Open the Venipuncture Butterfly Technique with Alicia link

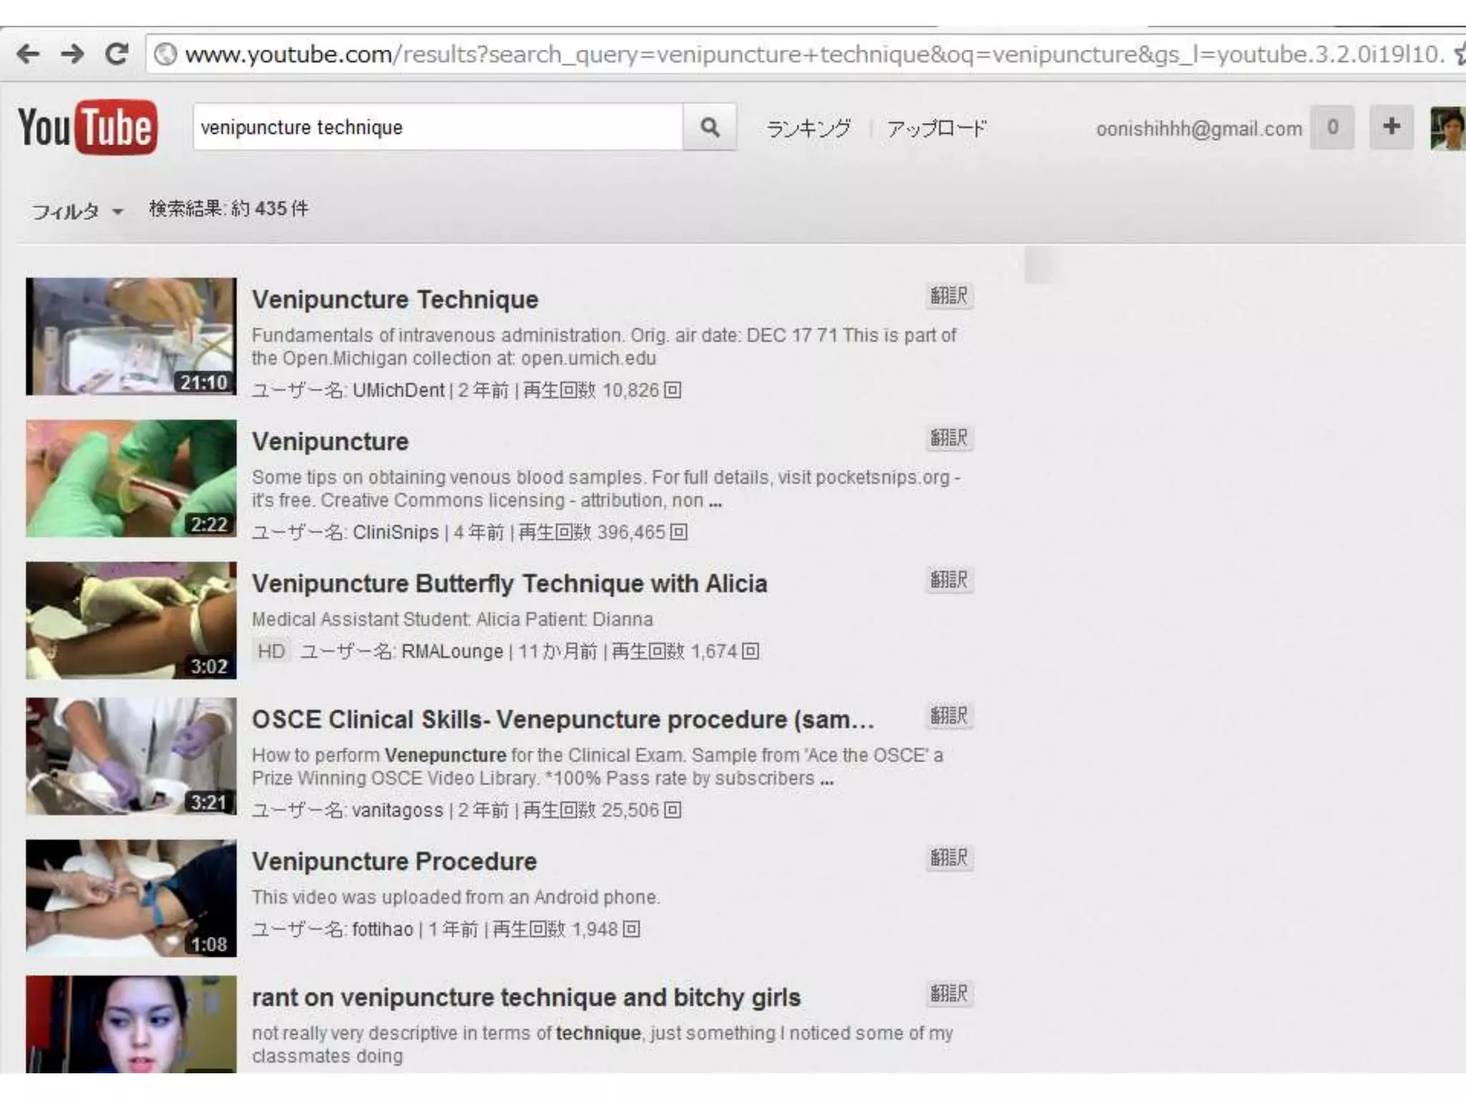click(509, 584)
